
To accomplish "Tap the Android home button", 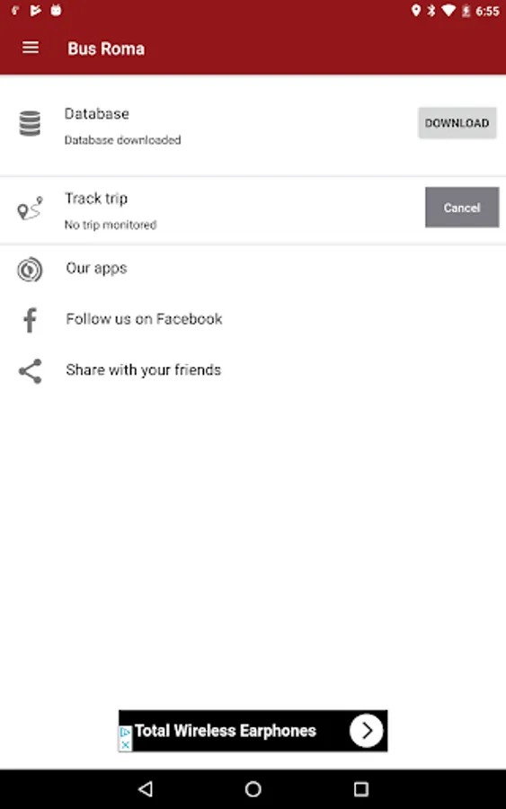I will coord(253,788).
